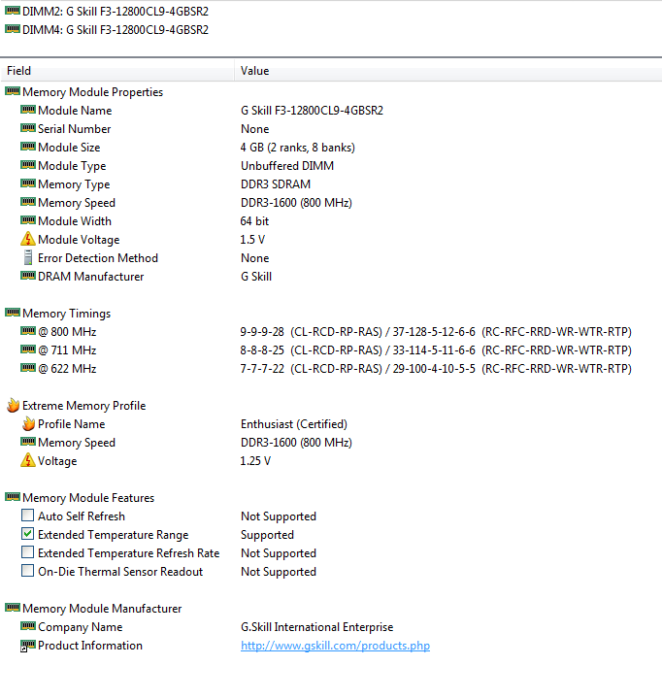Select the 'G.Skill International Enterprise' company value
Image resolution: width=662 pixels, height=699 pixels.
tap(317, 627)
